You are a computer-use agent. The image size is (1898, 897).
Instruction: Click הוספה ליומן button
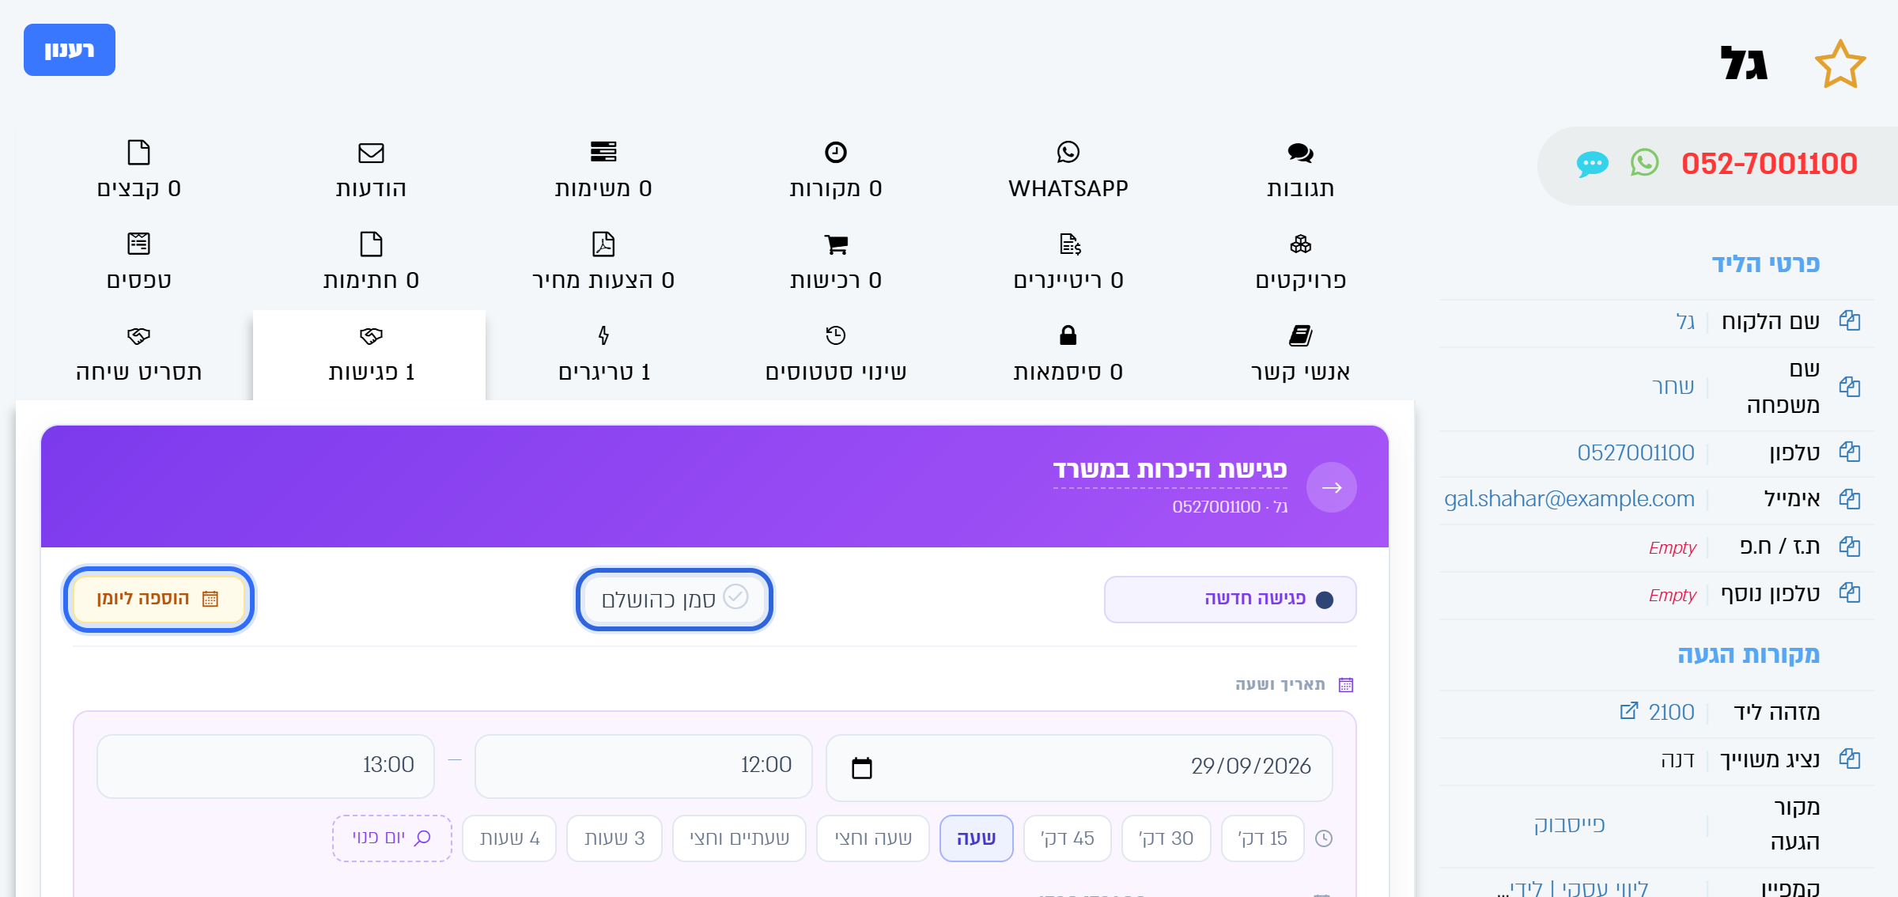point(158,599)
